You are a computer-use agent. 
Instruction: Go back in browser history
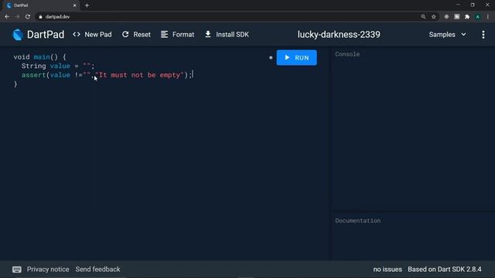pyautogui.click(x=7, y=17)
